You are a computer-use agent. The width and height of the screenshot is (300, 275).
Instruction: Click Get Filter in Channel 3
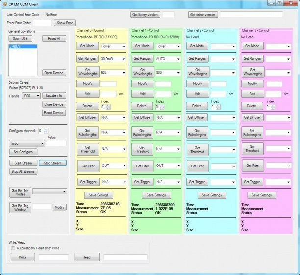tap(252, 166)
